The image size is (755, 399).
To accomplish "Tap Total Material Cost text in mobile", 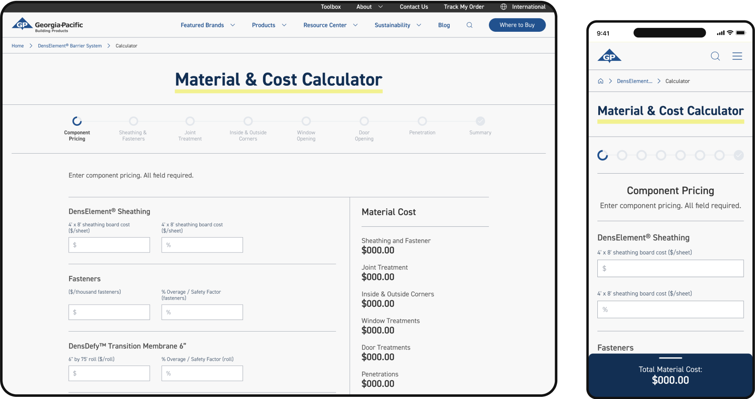I will (x=671, y=369).
